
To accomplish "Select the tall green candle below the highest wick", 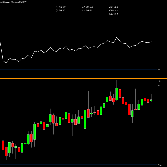I will coord(117,94).
